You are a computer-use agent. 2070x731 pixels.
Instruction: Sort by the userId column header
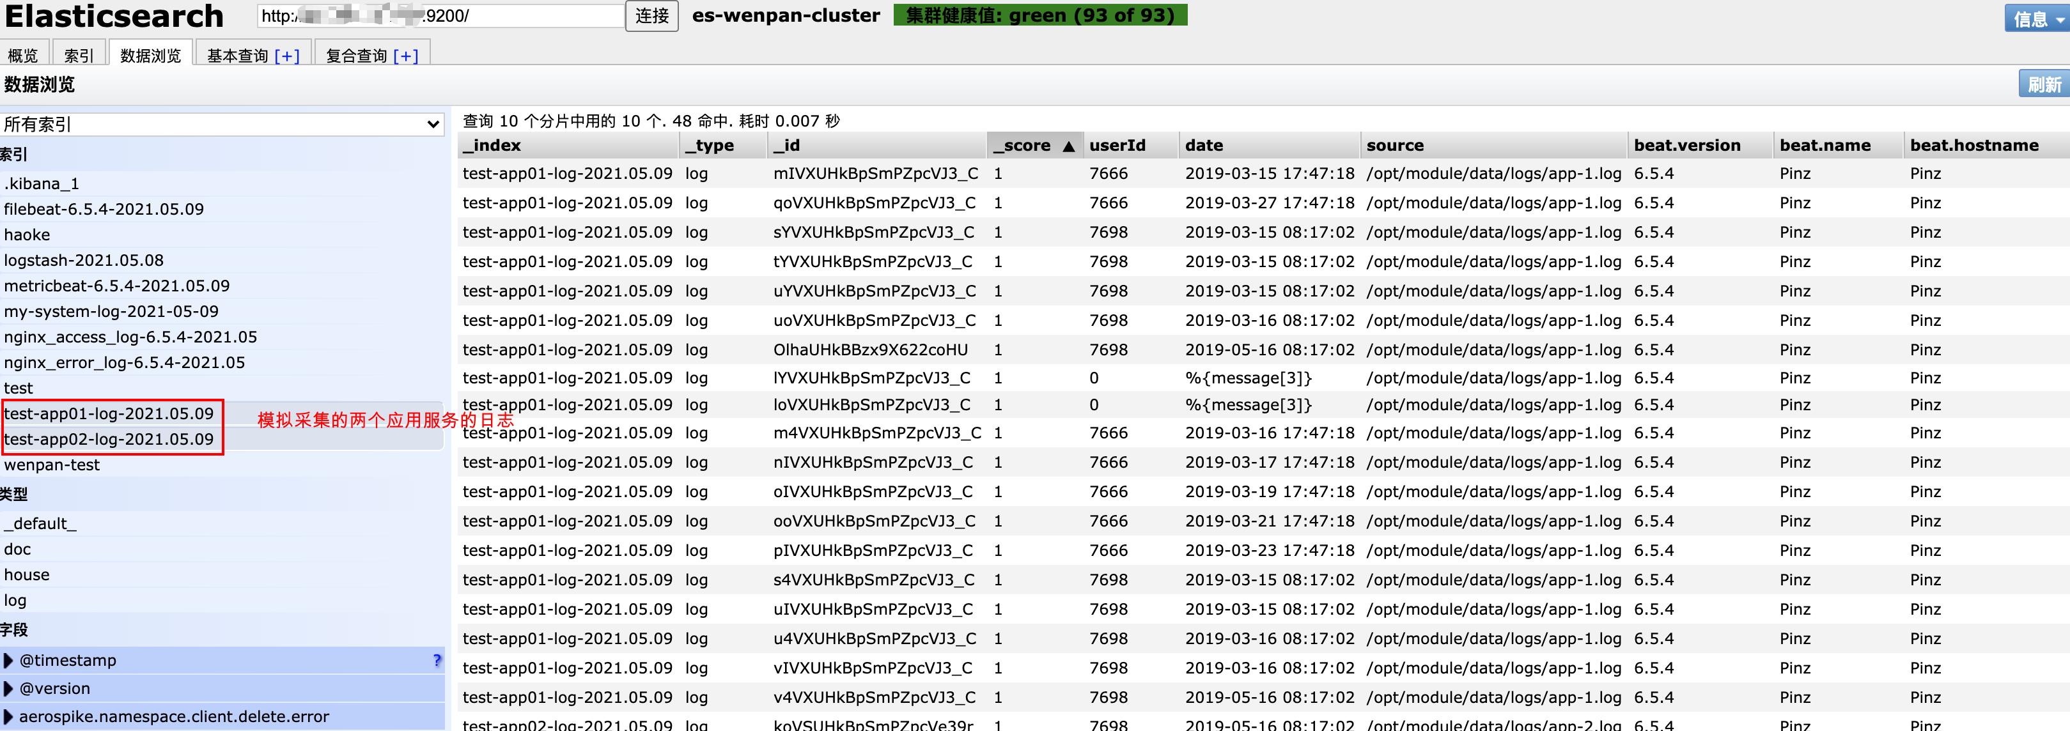click(x=1132, y=146)
